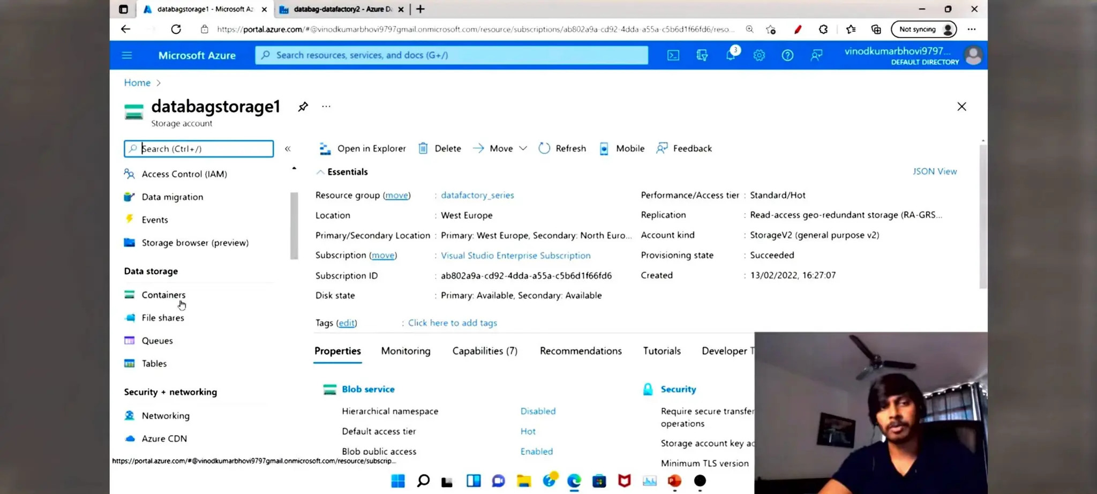Close the databagstorage1 blade
The width and height of the screenshot is (1097, 494).
[x=961, y=107]
